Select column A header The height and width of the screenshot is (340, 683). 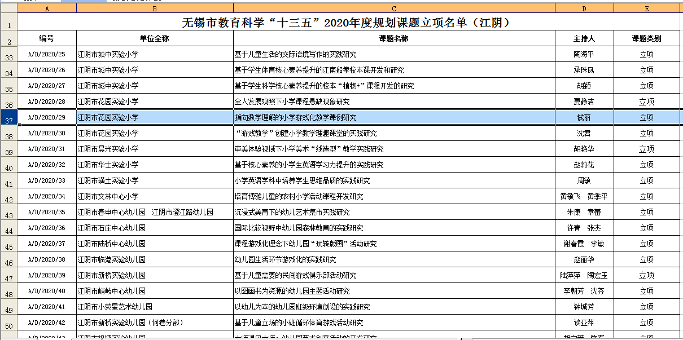pyautogui.click(x=47, y=8)
